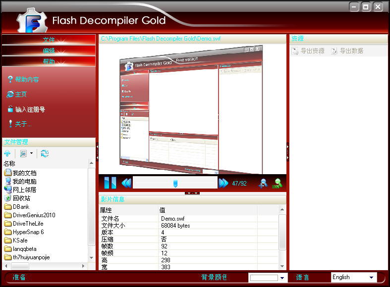Select the Demo.swf file name value

173,219
